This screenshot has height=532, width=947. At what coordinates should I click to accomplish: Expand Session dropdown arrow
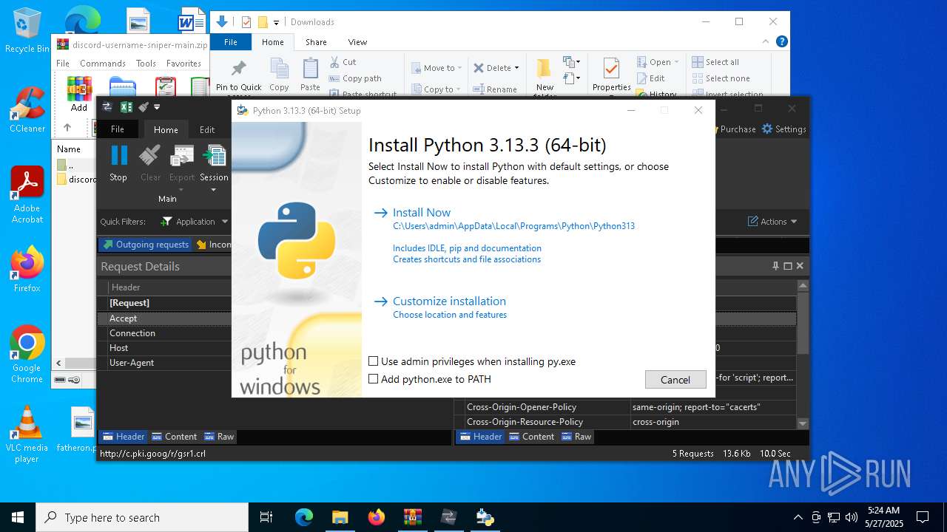pyautogui.click(x=214, y=190)
